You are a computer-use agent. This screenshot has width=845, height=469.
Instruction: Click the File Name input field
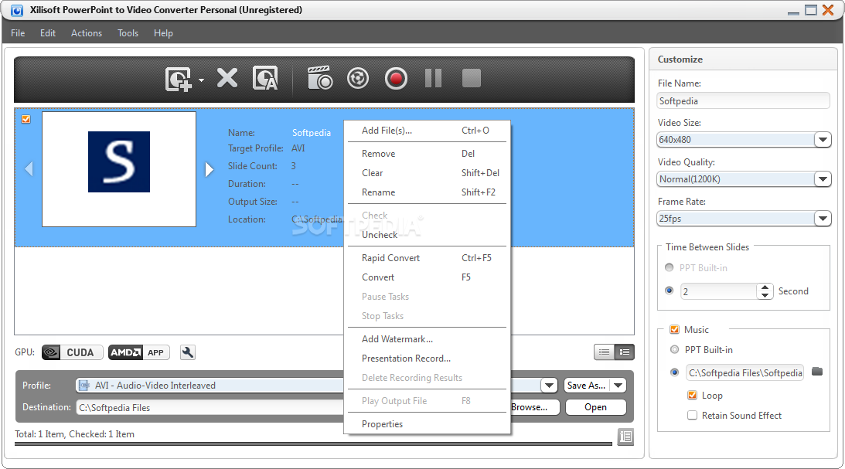point(743,100)
